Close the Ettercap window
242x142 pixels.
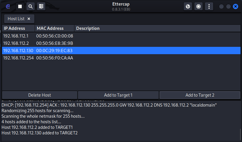235,6
